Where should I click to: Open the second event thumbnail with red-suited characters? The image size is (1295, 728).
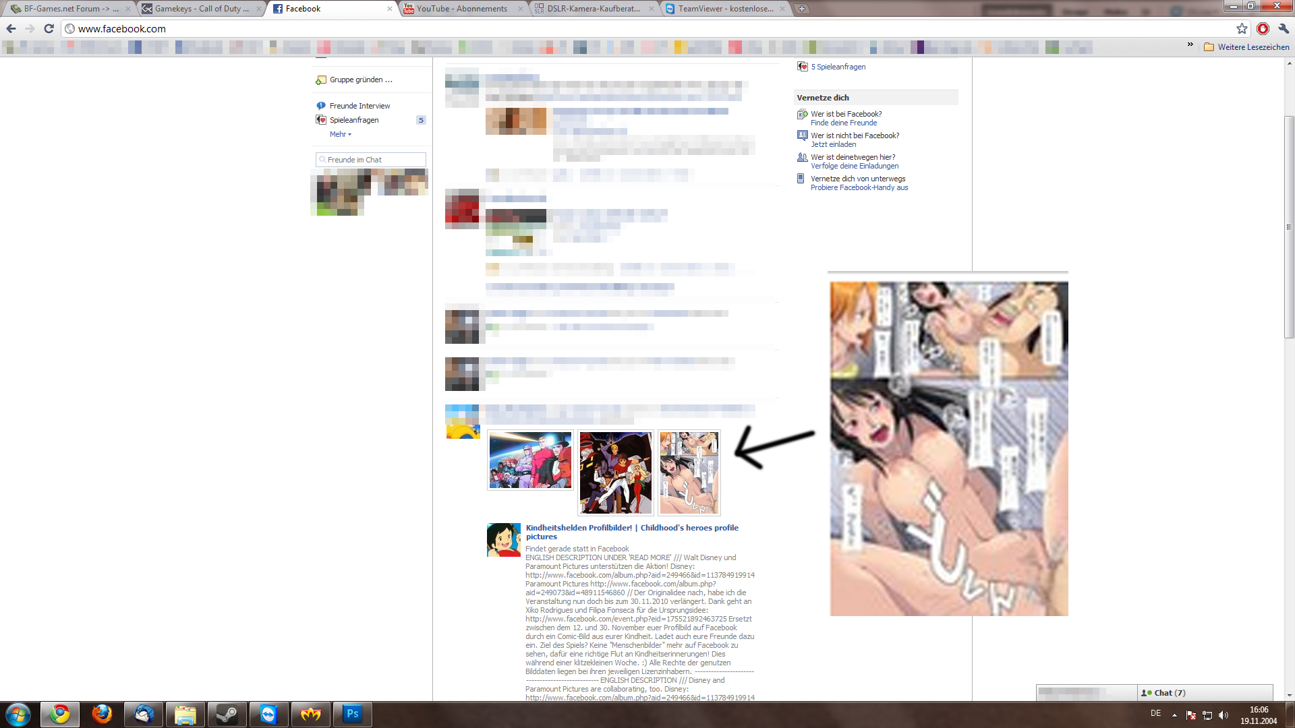615,473
